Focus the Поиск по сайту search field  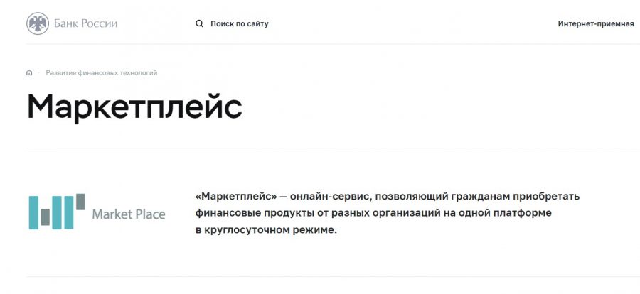[x=240, y=23]
